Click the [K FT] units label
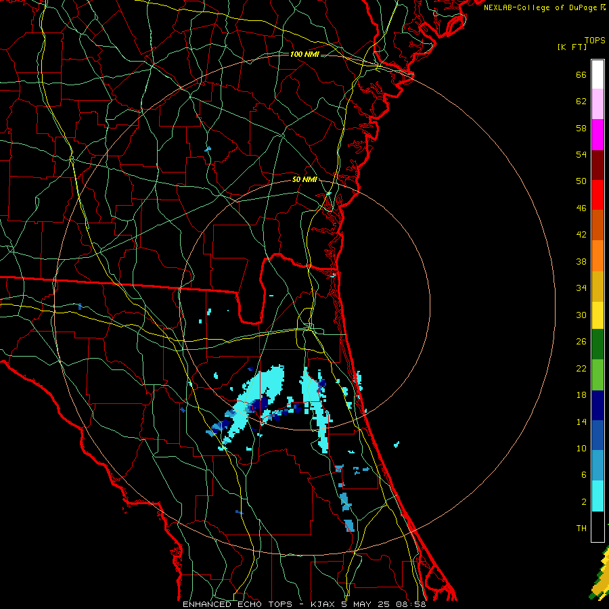The width and height of the screenshot is (609, 609). click(x=572, y=47)
